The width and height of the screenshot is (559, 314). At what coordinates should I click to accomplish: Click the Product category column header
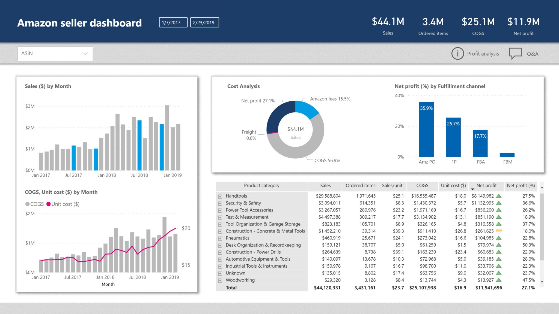(x=261, y=186)
